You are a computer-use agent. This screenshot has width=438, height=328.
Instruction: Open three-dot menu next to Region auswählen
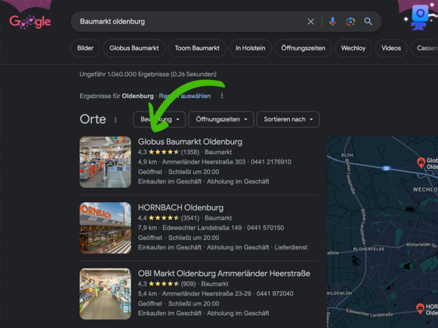point(222,96)
